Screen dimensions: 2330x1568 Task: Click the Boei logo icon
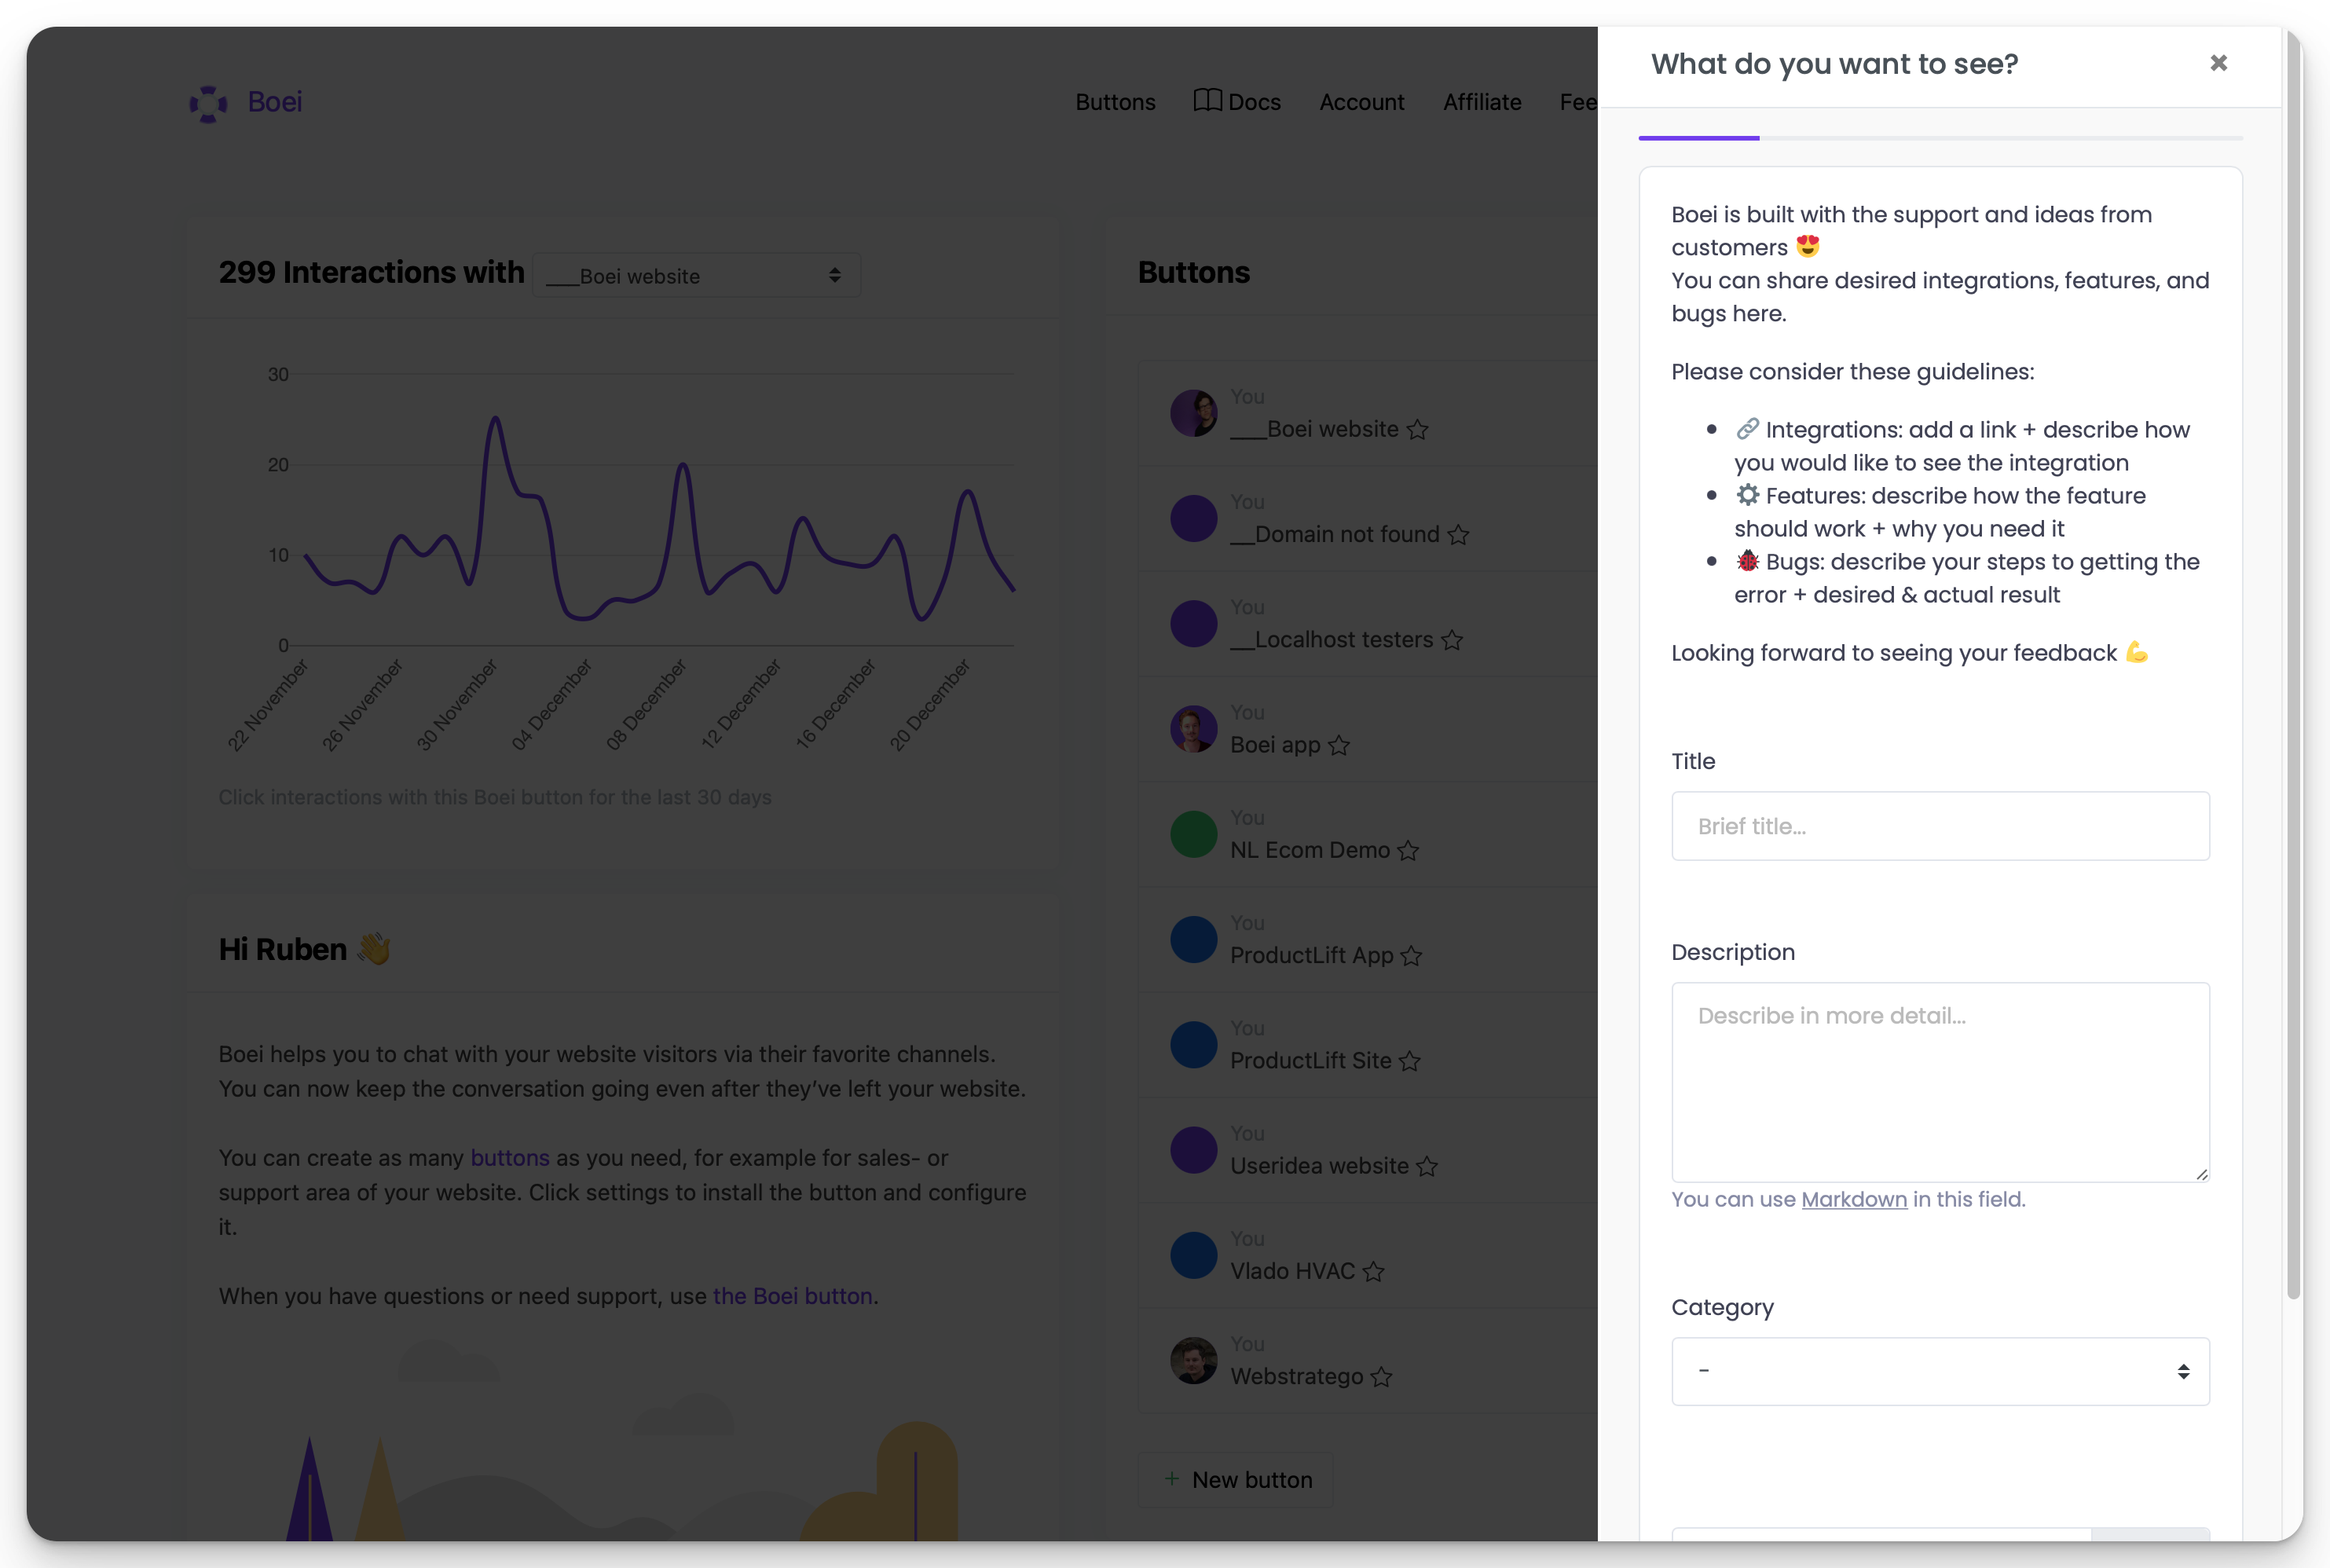point(209,102)
